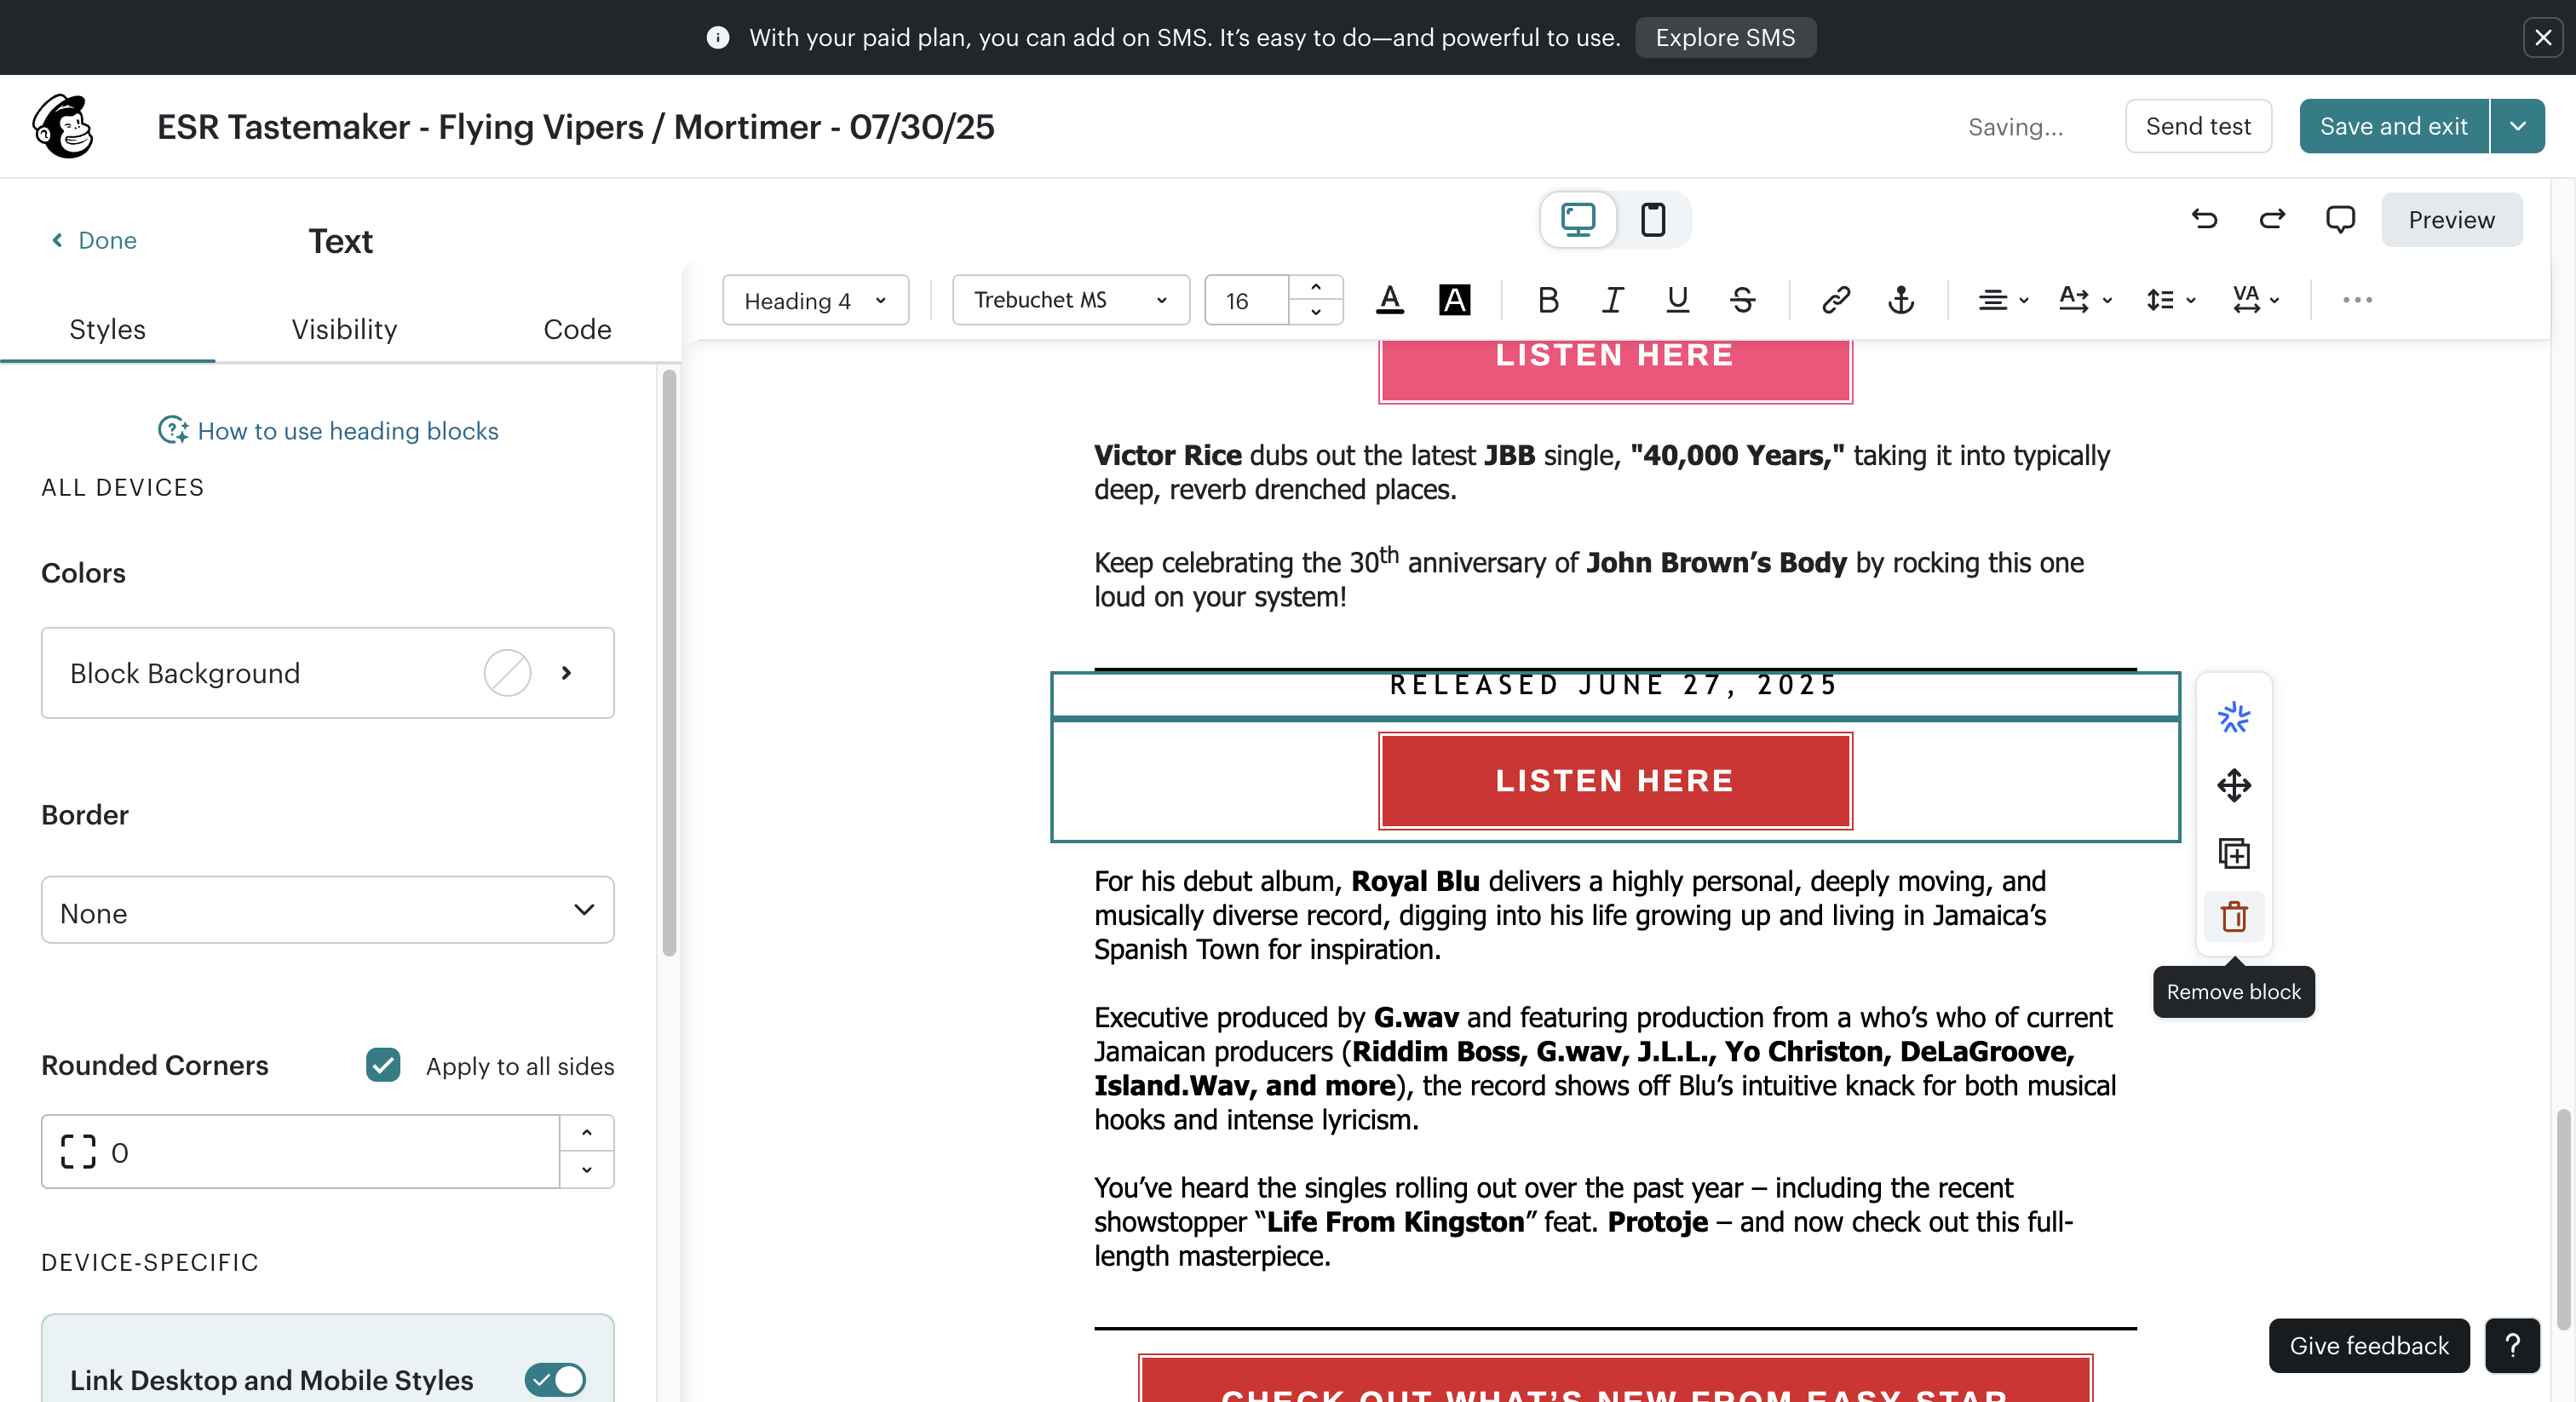Toggle italic formatting
The width and height of the screenshot is (2576, 1402).
pos(1612,300)
